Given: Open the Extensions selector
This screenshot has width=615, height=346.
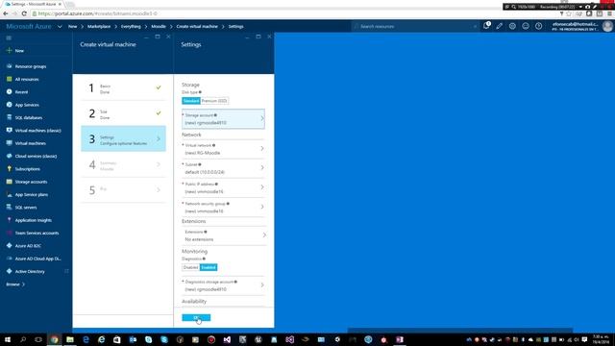Looking at the screenshot, I should click(224, 235).
